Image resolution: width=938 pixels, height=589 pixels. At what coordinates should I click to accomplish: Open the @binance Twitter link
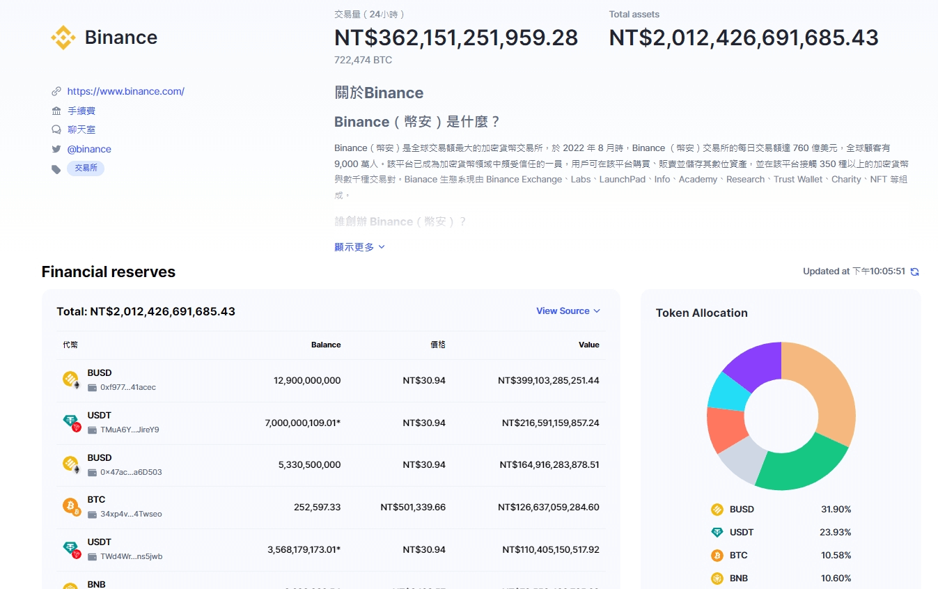[89, 149]
